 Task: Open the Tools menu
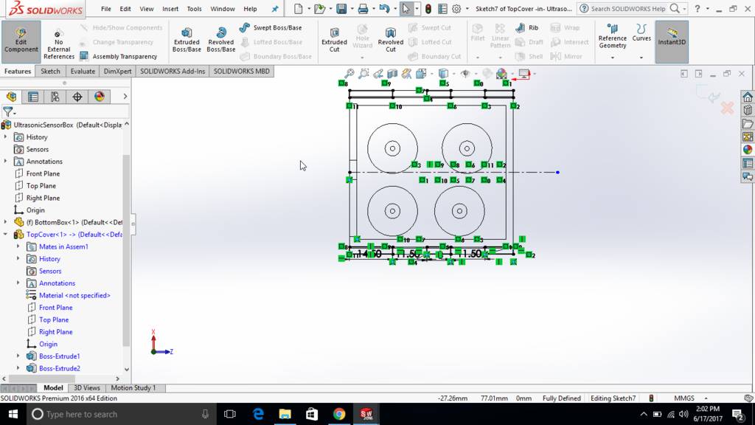(194, 9)
